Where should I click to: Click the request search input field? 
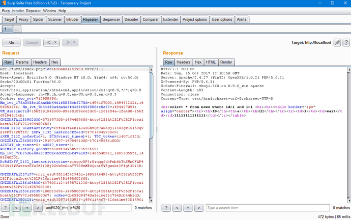pos(88,208)
